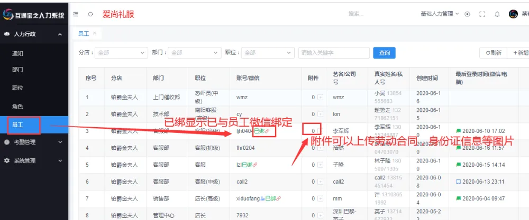Screen dimensions: 529x220
Task: Toggle fullscreen mode icon
Action: tap(482, 14)
